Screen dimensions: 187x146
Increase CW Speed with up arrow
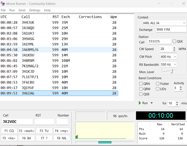174,48
